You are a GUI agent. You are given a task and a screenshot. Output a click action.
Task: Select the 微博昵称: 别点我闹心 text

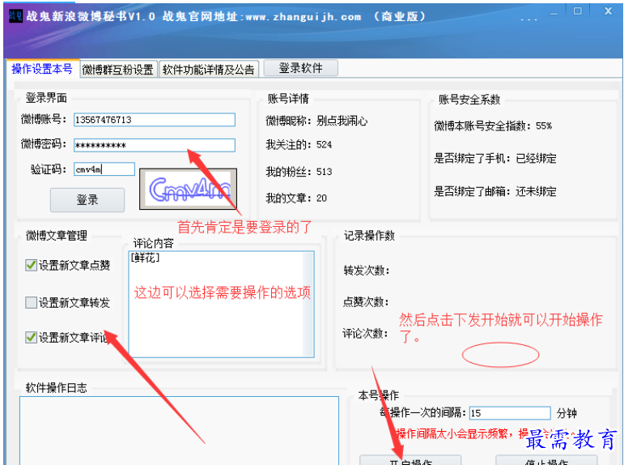(x=316, y=121)
